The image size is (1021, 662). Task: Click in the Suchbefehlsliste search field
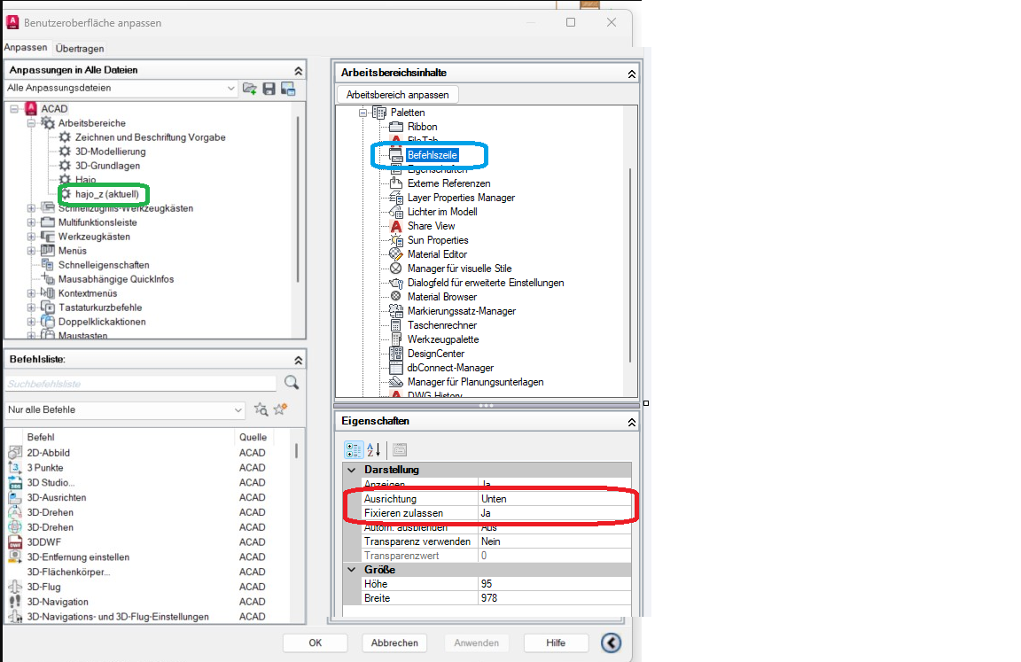click(x=141, y=384)
